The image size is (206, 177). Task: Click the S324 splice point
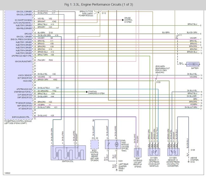(117, 161)
